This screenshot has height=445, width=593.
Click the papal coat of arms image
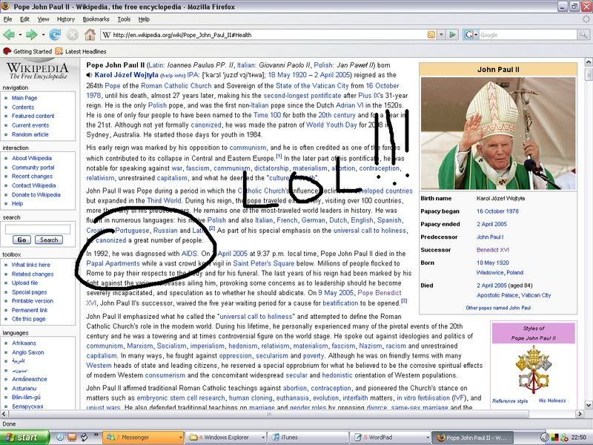click(x=533, y=371)
